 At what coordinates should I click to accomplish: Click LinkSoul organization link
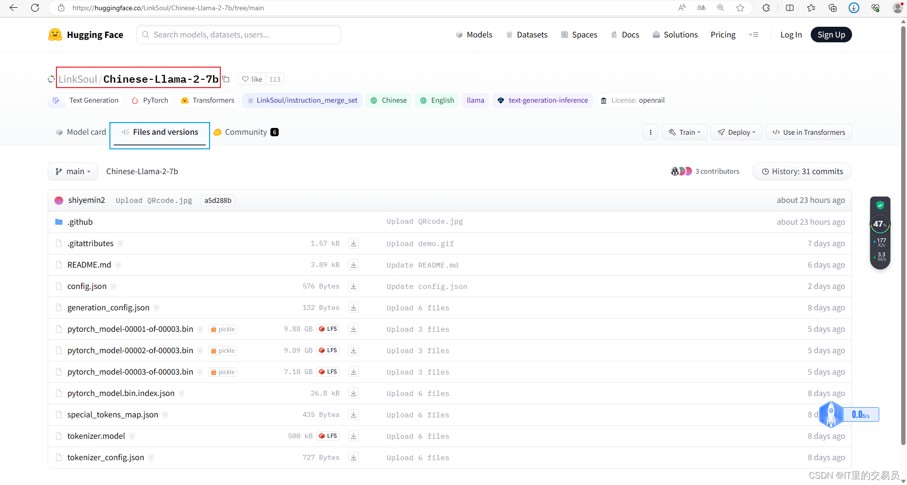point(78,79)
